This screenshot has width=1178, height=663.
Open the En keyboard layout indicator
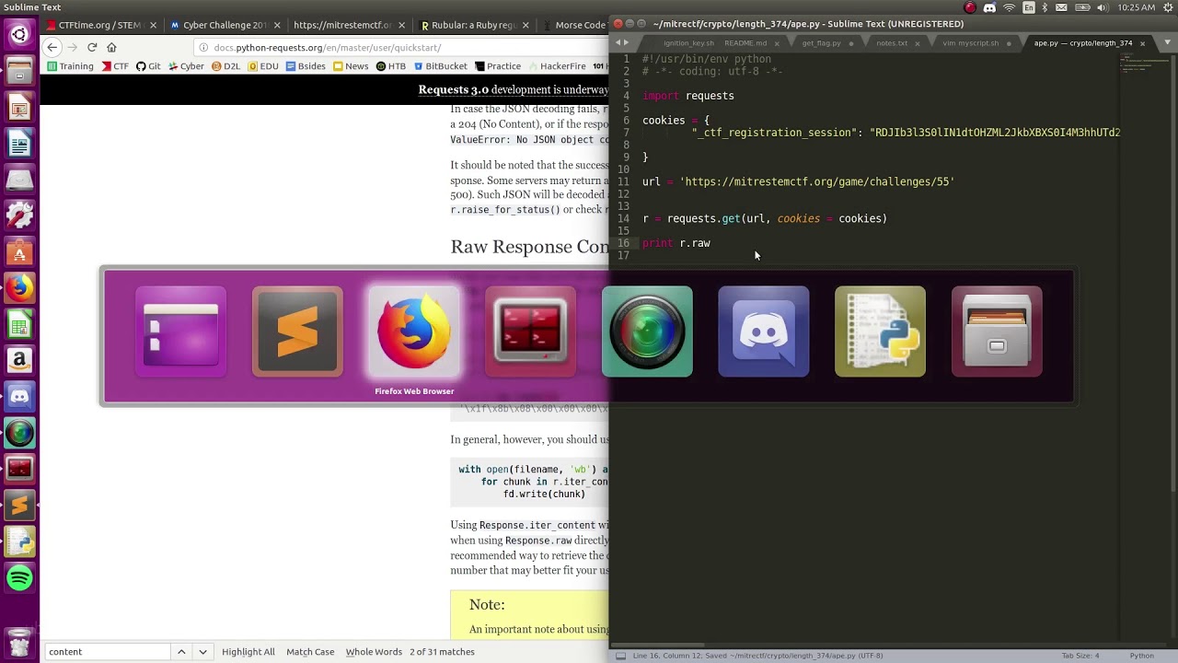(1029, 7)
